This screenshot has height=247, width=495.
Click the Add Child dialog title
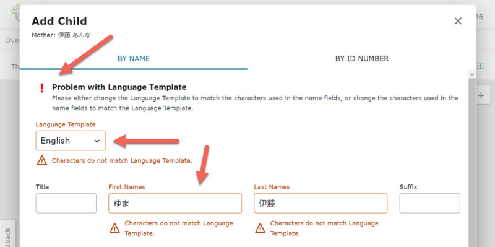(x=59, y=21)
